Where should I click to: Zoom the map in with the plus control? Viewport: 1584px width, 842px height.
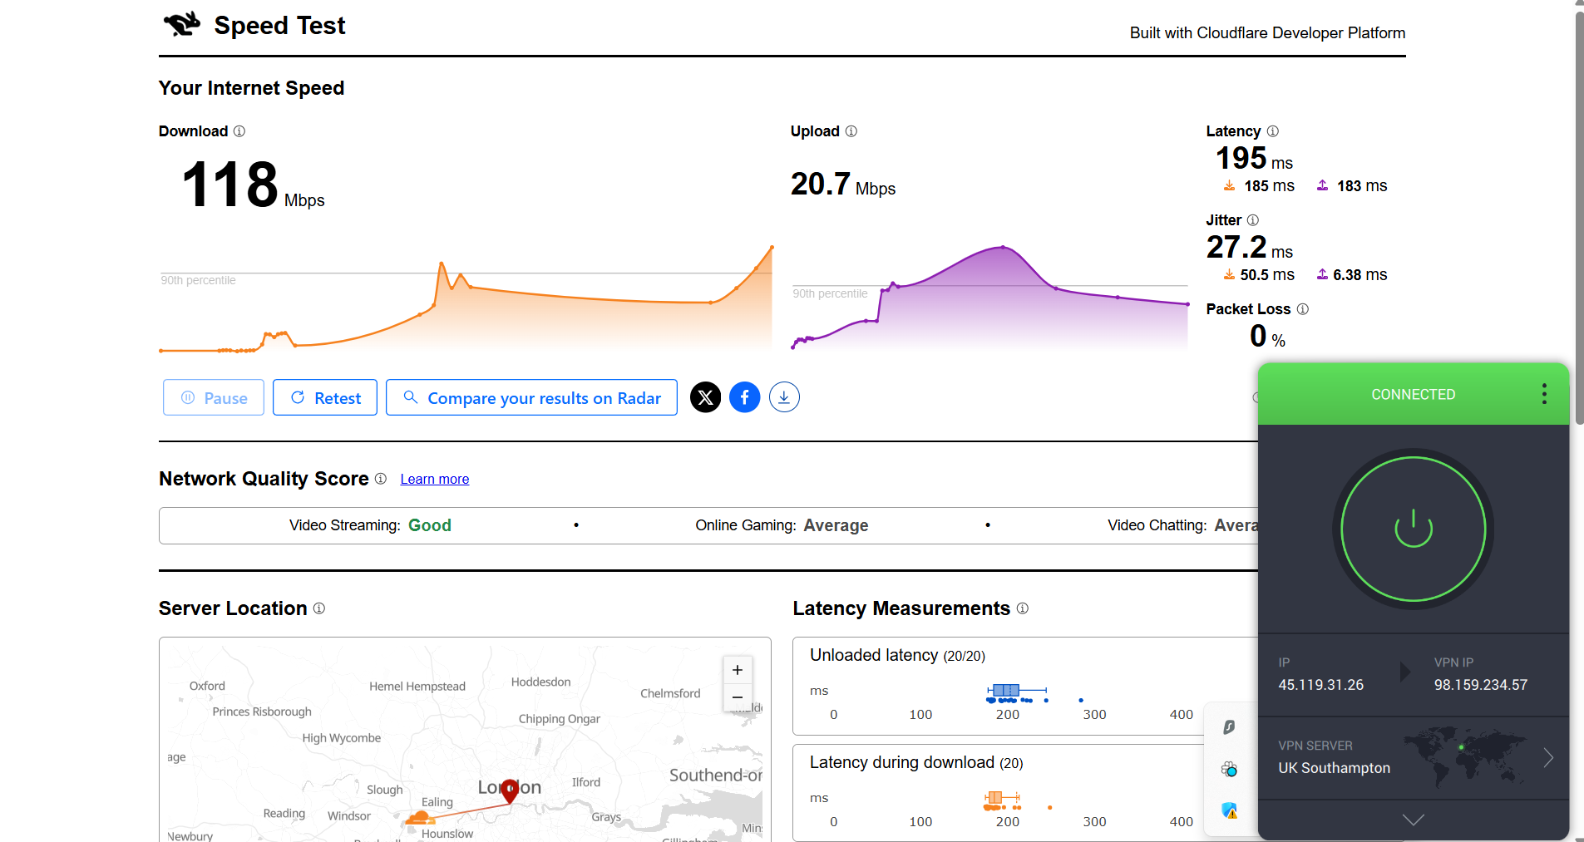click(737, 669)
